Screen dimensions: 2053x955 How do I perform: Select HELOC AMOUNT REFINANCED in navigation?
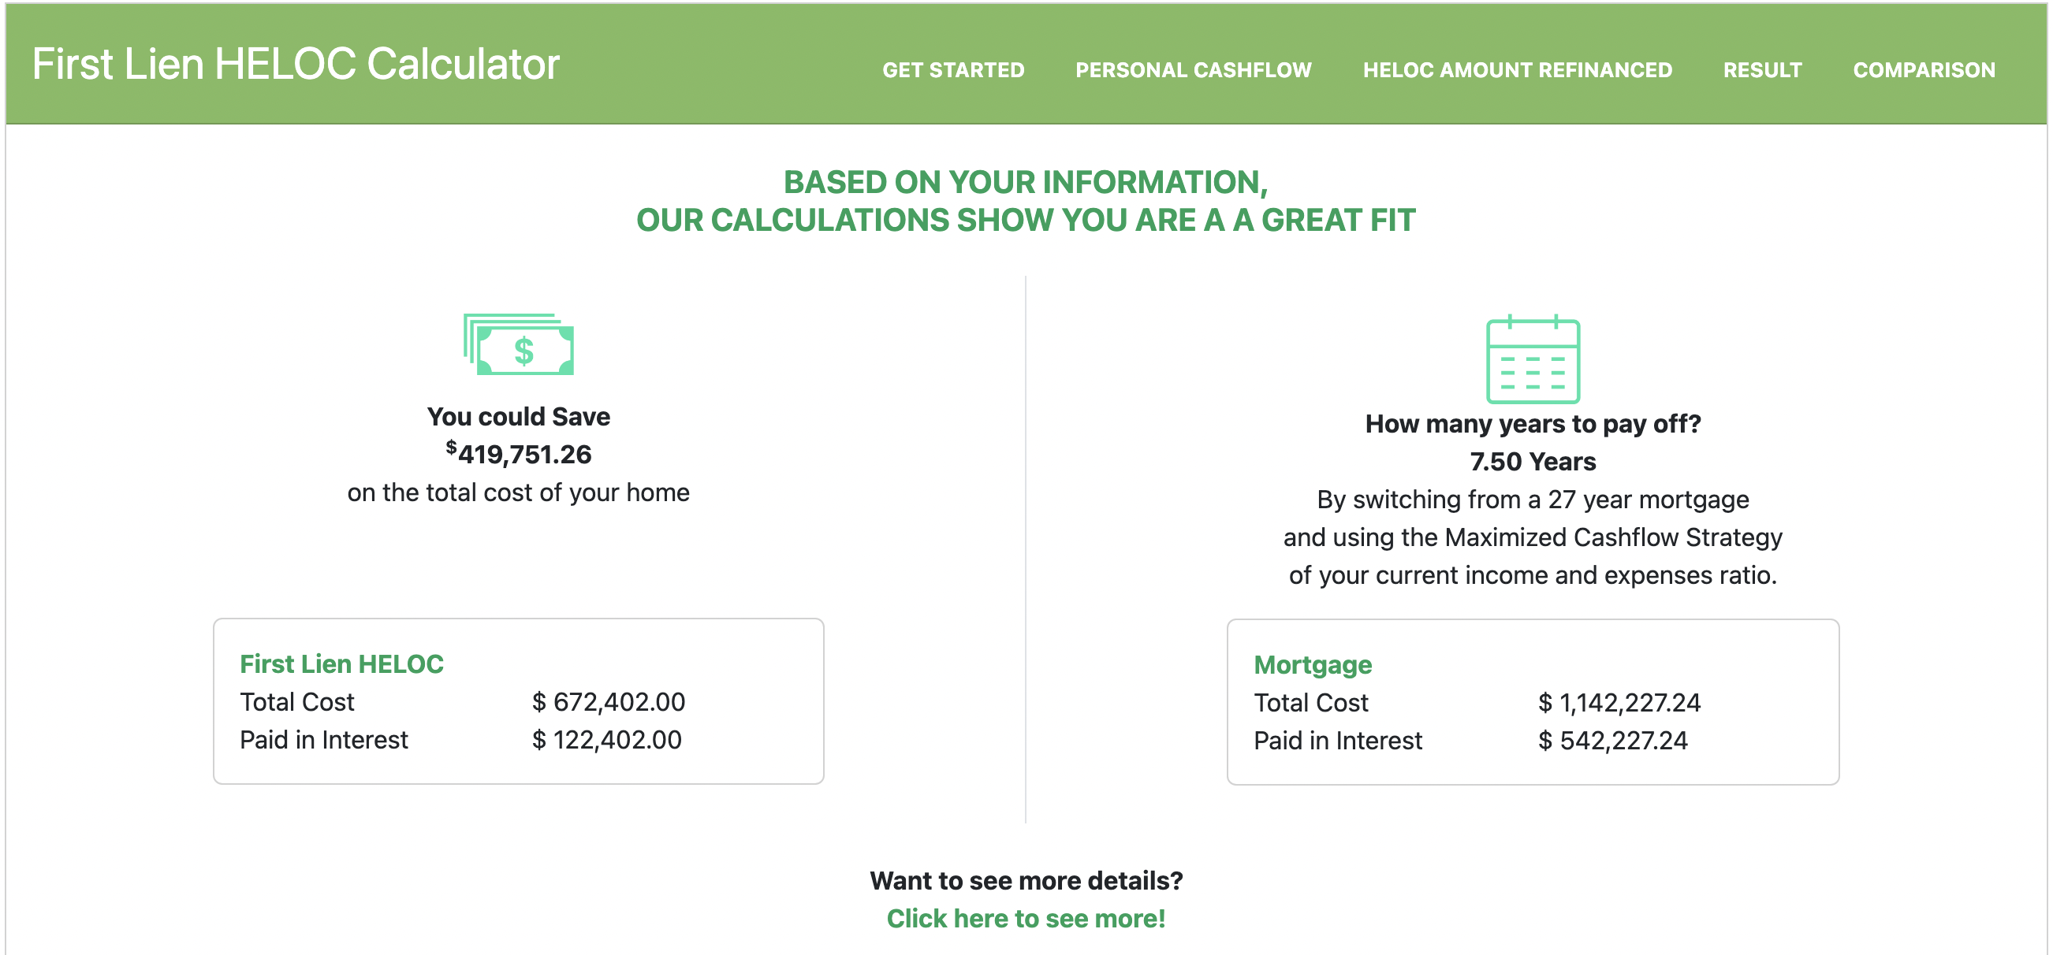click(1517, 70)
